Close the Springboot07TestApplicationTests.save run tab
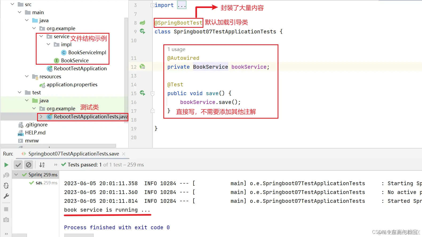Viewport: 422px width, 237px height. coord(124,154)
